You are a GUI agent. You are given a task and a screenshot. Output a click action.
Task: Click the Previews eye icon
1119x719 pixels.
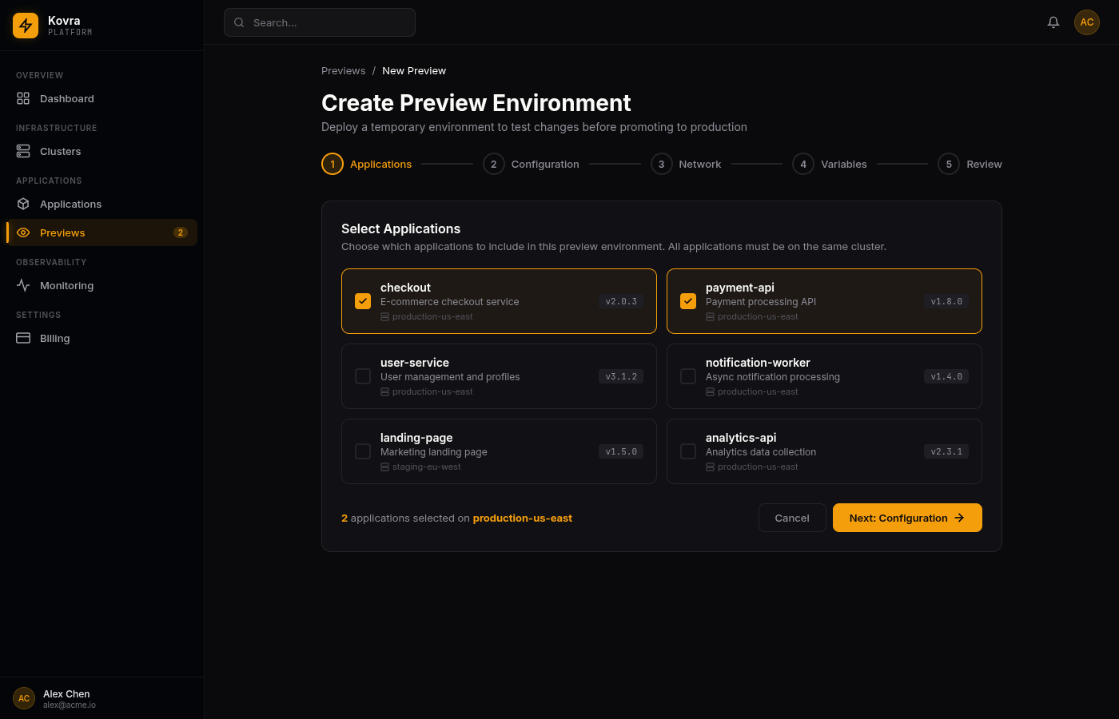pyautogui.click(x=23, y=232)
